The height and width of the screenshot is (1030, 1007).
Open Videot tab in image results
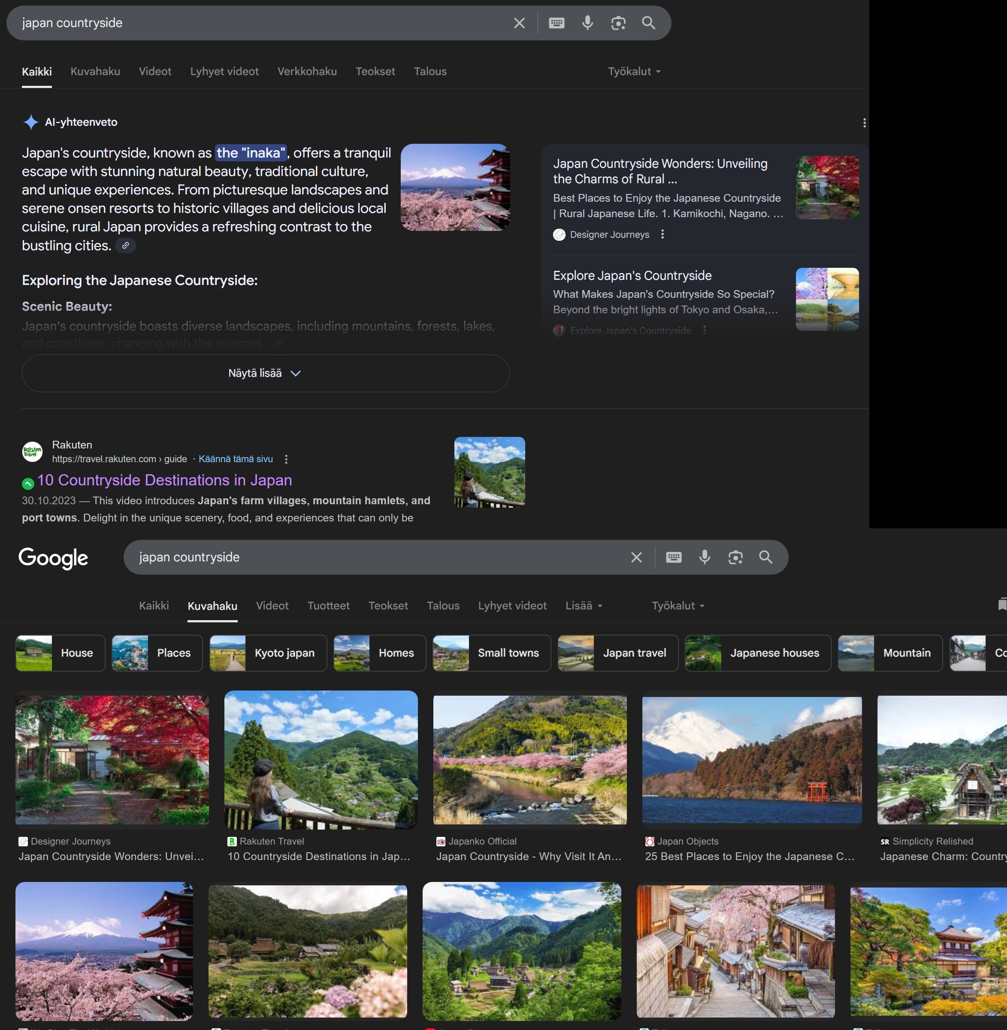(272, 606)
